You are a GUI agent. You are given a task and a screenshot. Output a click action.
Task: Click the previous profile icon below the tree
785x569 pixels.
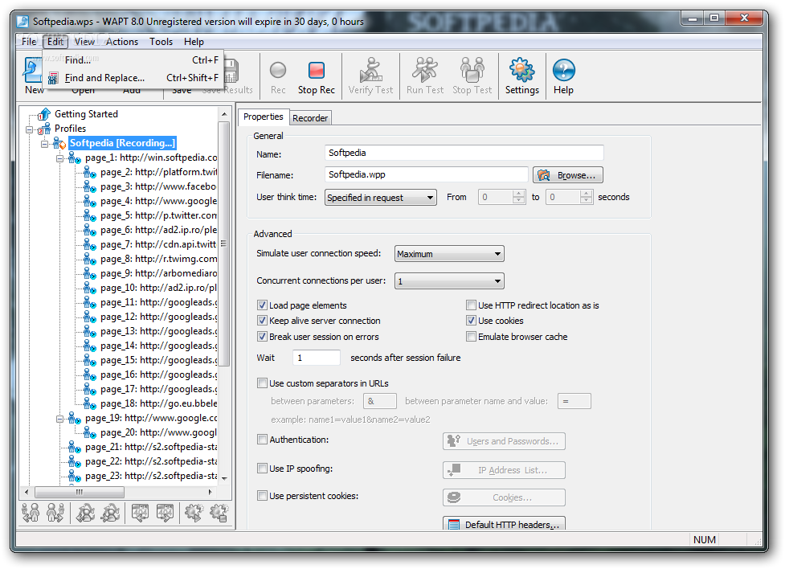[31, 513]
